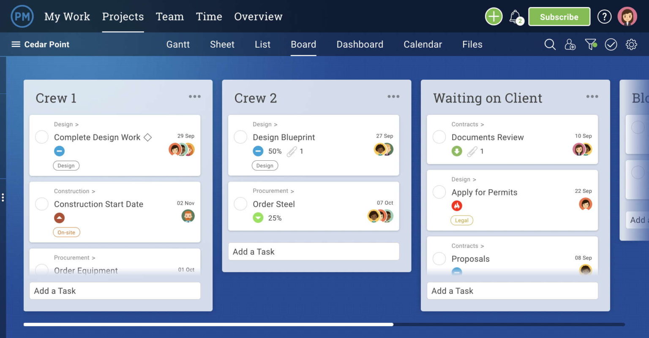The height and width of the screenshot is (338, 649).
Task: Open the Team section in top navigation
Action: tap(169, 17)
